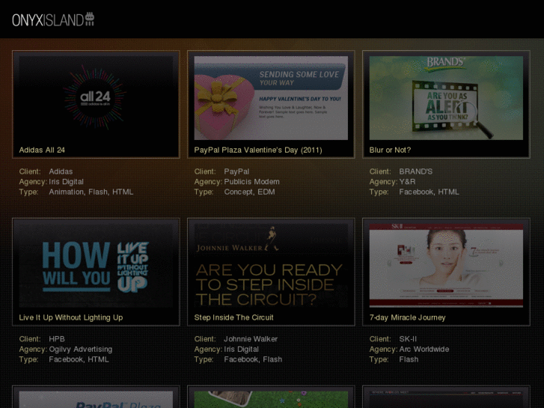Select the 'Adidas' client text

coord(61,171)
